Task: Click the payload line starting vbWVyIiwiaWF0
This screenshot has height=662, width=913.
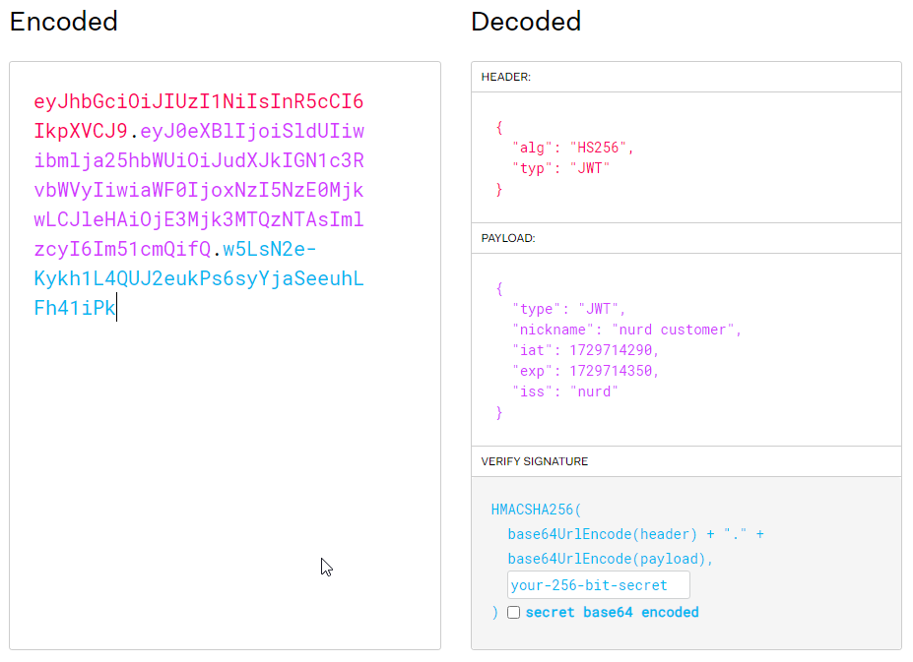Action: [x=199, y=190]
